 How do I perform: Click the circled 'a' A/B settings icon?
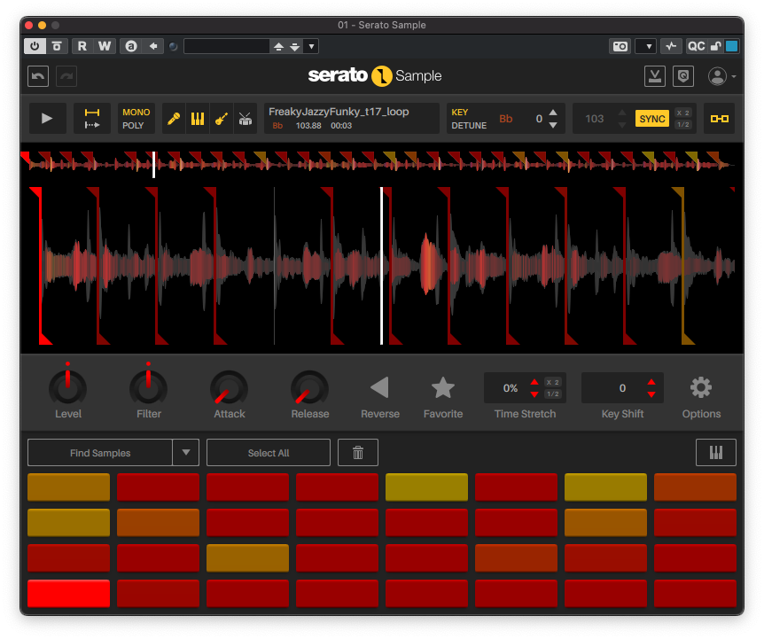131,46
